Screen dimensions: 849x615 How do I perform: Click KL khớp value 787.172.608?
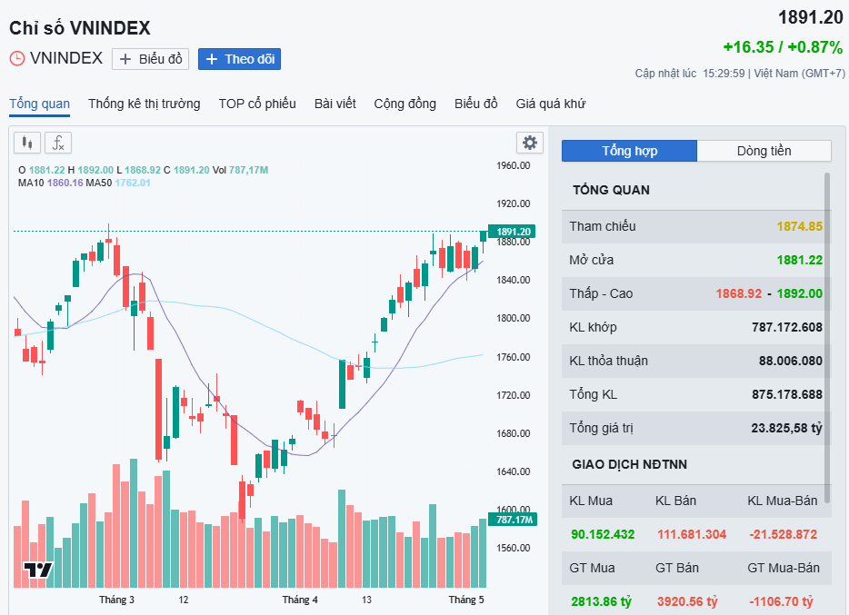[x=786, y=327]
